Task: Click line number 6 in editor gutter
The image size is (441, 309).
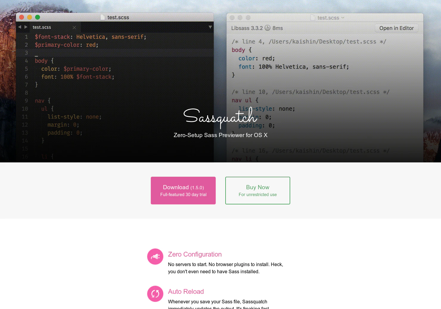Action: 26,77
